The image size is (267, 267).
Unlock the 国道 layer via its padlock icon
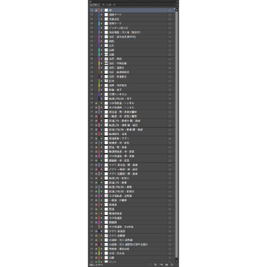point(96,209)
